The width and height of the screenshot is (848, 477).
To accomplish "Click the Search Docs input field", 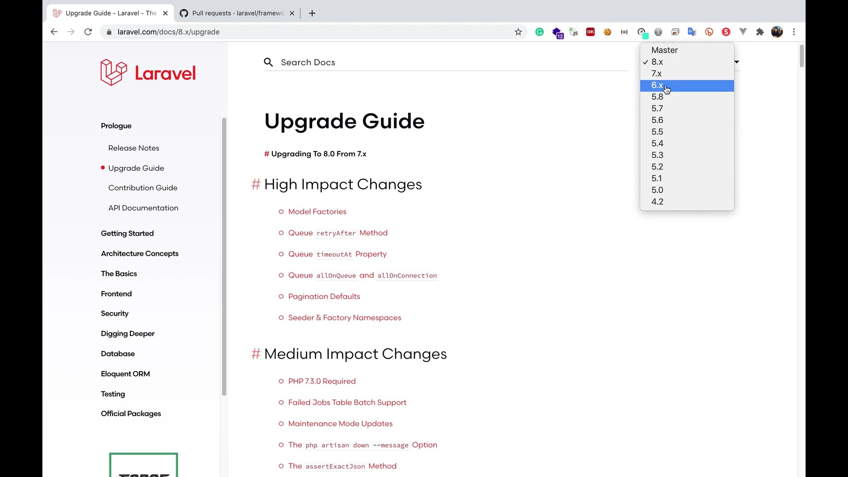I will tap(450, 62).
